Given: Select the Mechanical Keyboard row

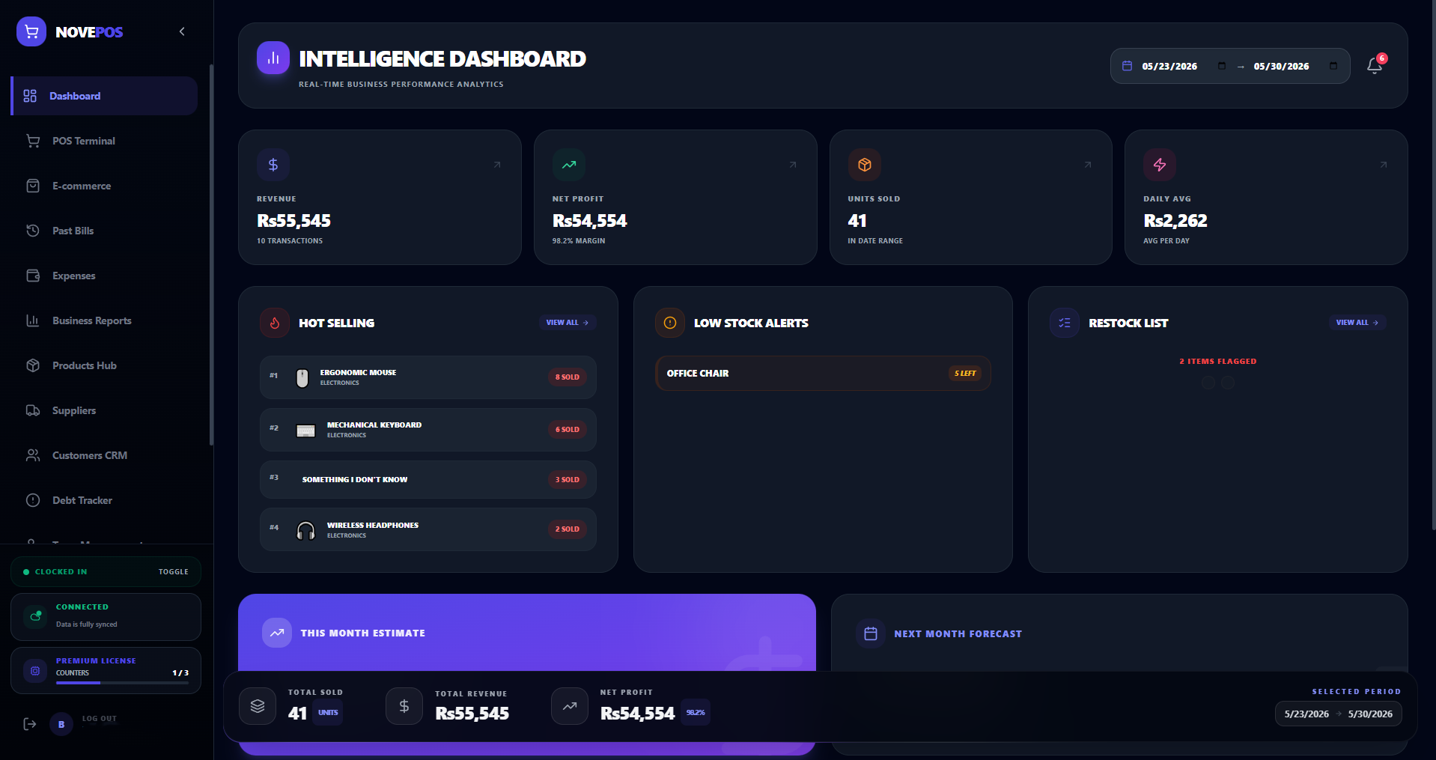Looking at the screenshot, I should coord(428,430).
